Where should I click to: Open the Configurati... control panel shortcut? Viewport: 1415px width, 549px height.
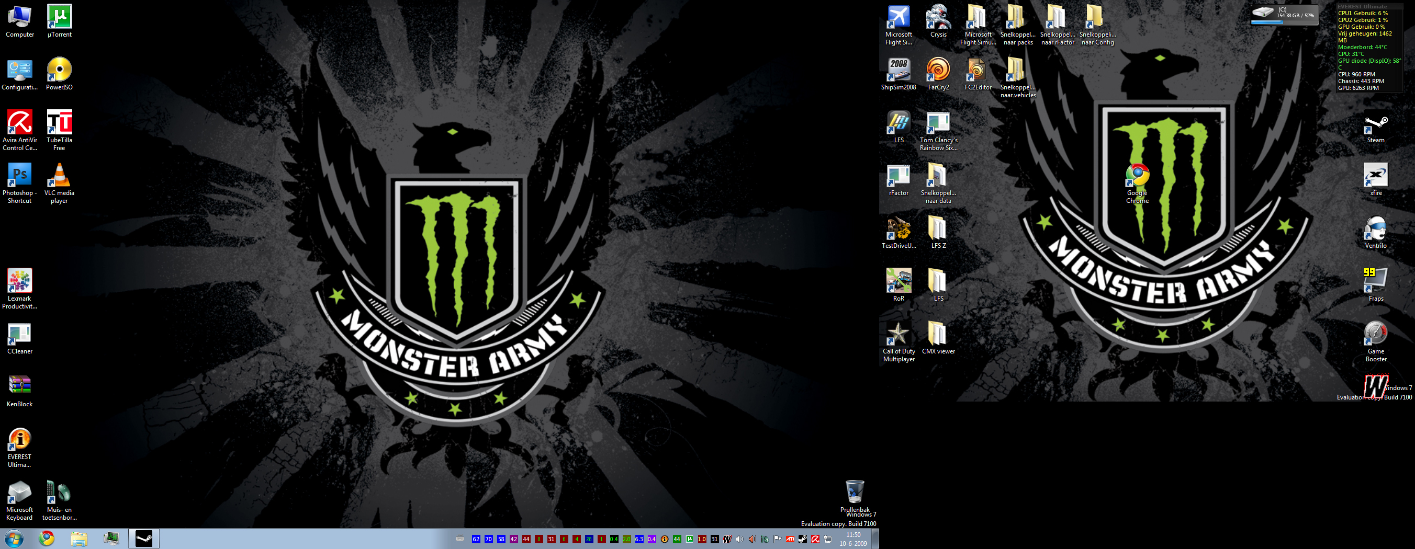tap(20, 74)
